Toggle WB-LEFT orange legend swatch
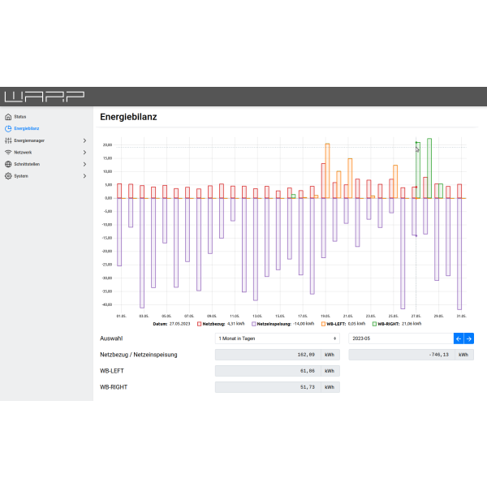Viewport: 487px width, 487px height. [x=323, y=324]
